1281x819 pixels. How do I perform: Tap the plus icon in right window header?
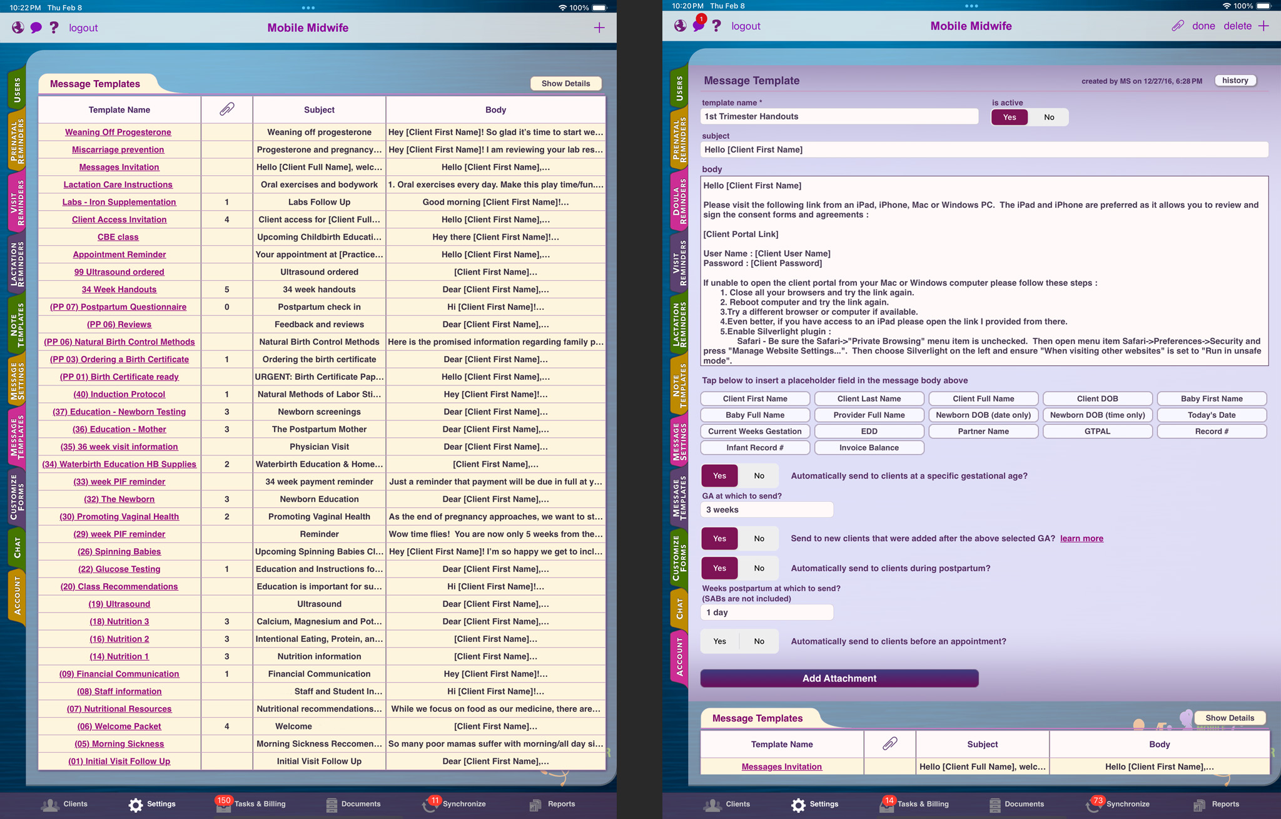coord(1263,26)
